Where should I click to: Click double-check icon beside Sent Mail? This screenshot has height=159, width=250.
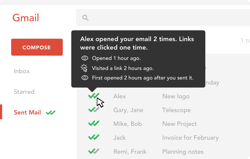[51, 113]
